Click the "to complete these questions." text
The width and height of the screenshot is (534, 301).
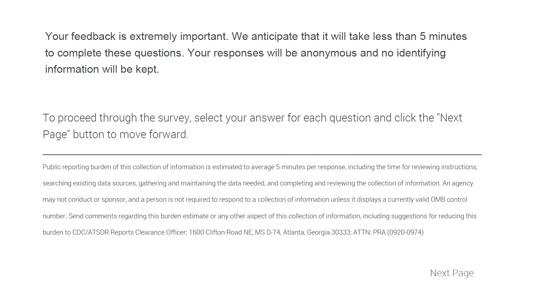click(114, 53)
